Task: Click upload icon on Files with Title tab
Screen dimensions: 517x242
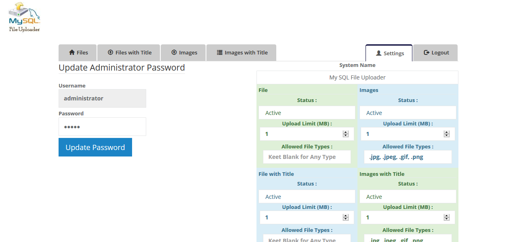Action: point(110,52)
